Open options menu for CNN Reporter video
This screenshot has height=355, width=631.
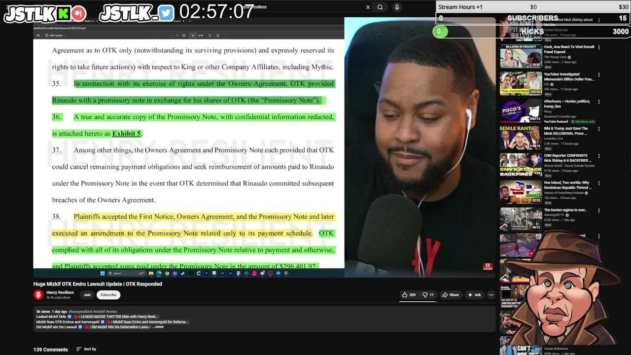point(599,156)
